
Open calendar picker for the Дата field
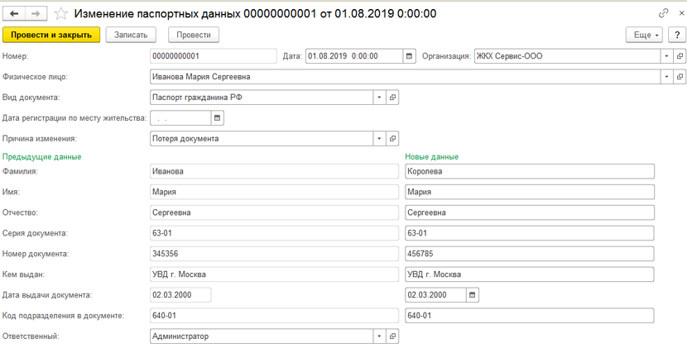(x=409, y=56)
